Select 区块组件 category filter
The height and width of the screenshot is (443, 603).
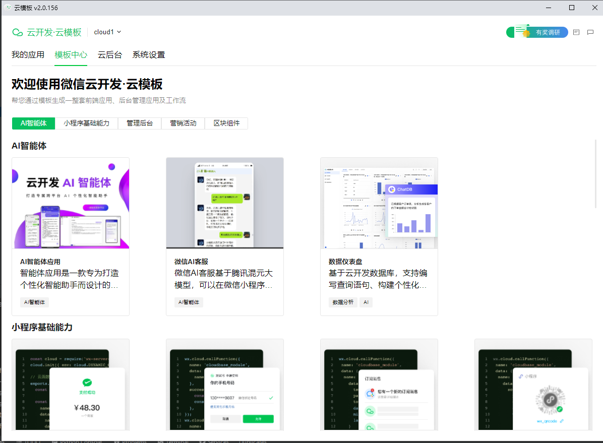226,123
